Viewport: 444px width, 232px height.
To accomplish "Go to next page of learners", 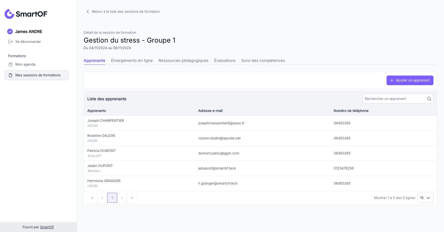I will [x=122, y=198].
